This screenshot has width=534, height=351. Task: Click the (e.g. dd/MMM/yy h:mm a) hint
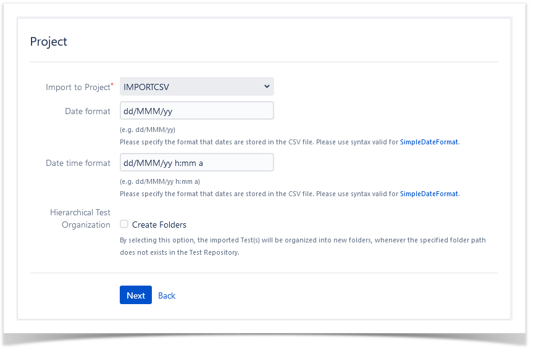click(160, 181)
